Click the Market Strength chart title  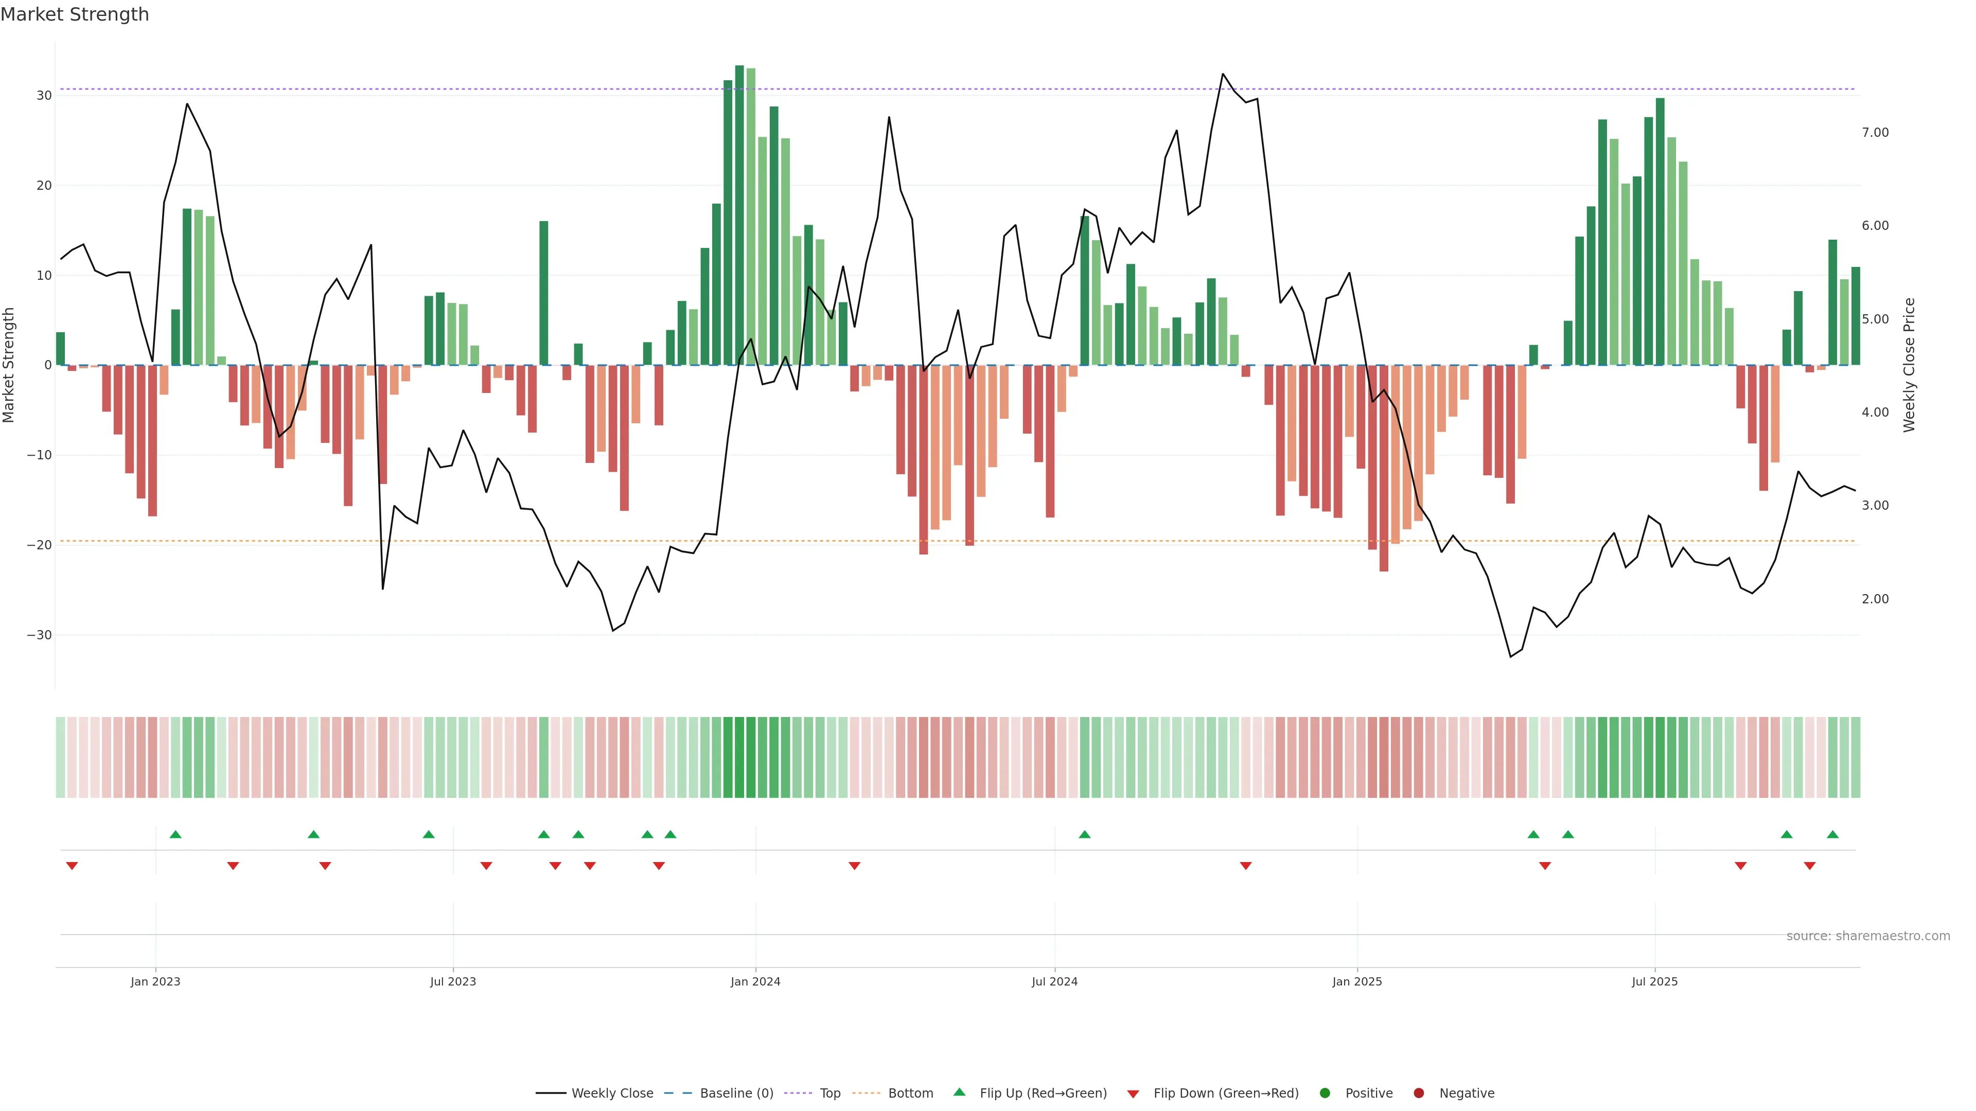(75, 14)
